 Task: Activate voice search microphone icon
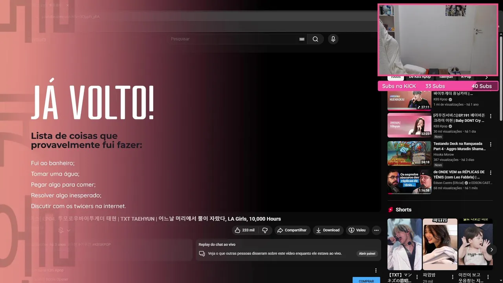pos(333,39)
